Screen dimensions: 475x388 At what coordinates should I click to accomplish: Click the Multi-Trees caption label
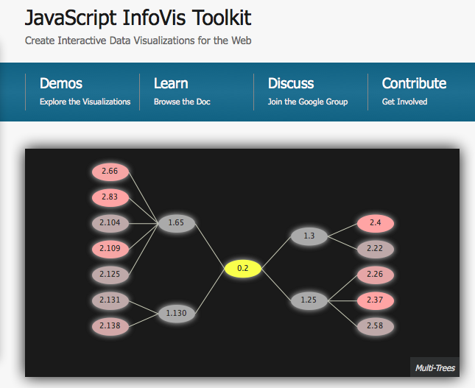[434, 367]
